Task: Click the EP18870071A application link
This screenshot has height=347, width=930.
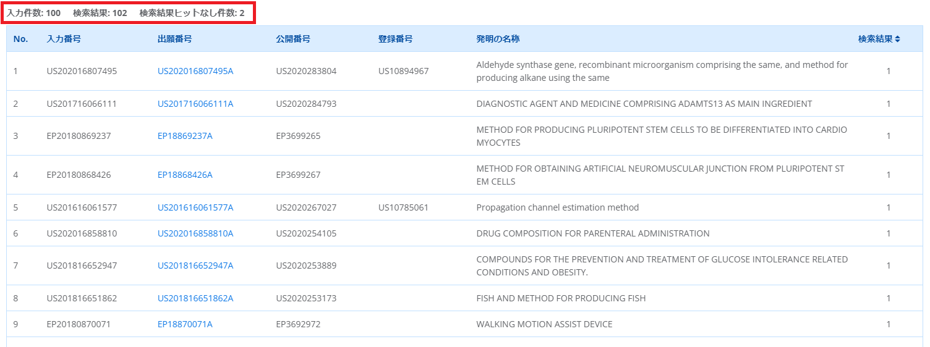Action: tap(185, 324)
